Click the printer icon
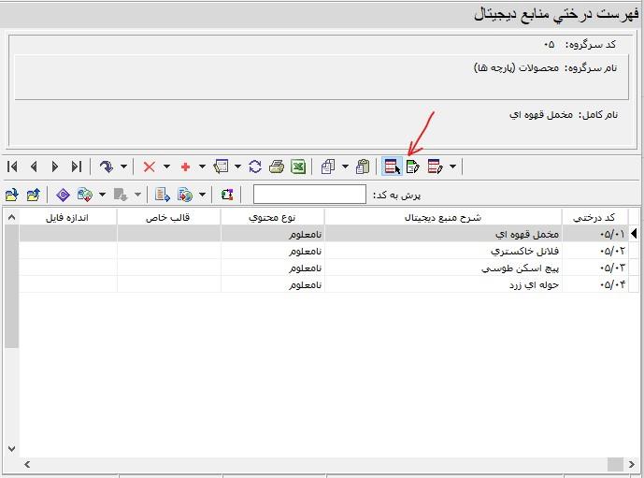 [276, 167]
